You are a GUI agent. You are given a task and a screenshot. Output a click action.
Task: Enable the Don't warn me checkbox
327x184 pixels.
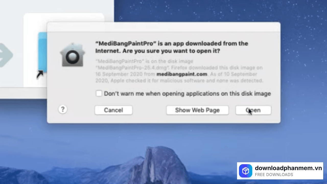pyautogui.click(x=99, y=93)
